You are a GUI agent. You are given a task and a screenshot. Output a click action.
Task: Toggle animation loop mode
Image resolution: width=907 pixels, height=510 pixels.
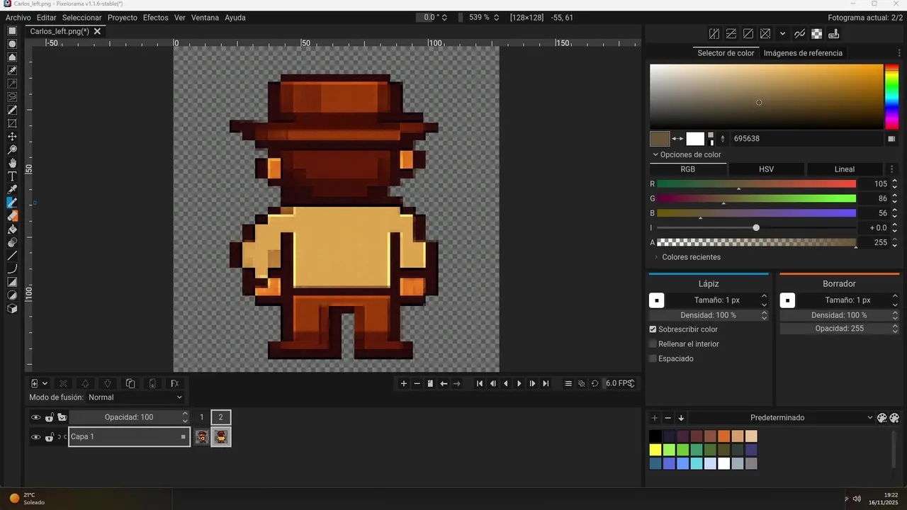[595, 383]
